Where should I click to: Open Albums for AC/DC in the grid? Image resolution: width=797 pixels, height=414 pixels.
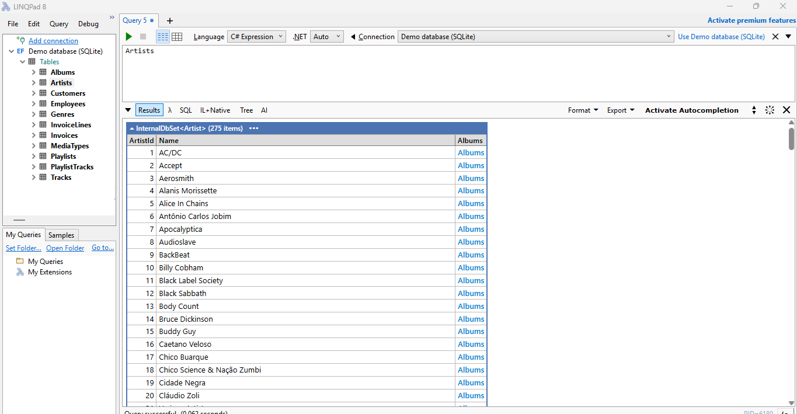(471, 152)
